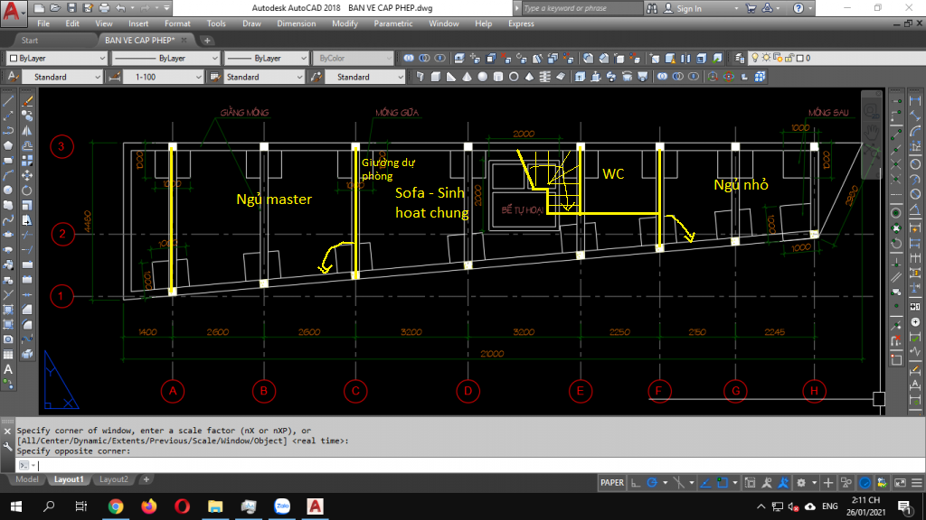This screenshot has width=926, height=520.
Task: Open Zalo from the taskbar
Action: (282, 506)
